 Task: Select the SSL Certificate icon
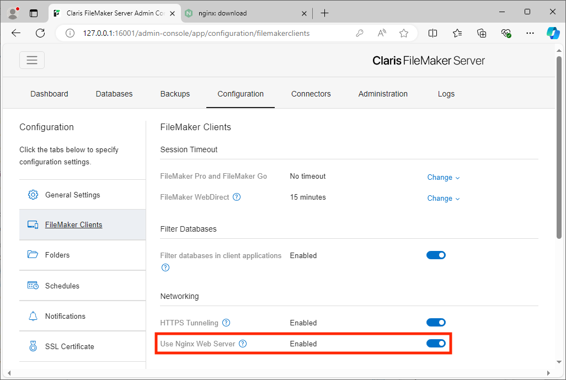pyautogui.click(x=33, y=346)
